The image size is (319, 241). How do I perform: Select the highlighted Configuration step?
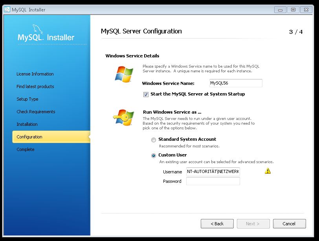51,137
